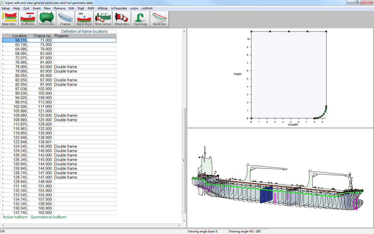Viewport: 374px width, 234px height.
Task: Click the vertical scrollbar thumb of frame table
Action: [184, 160]
